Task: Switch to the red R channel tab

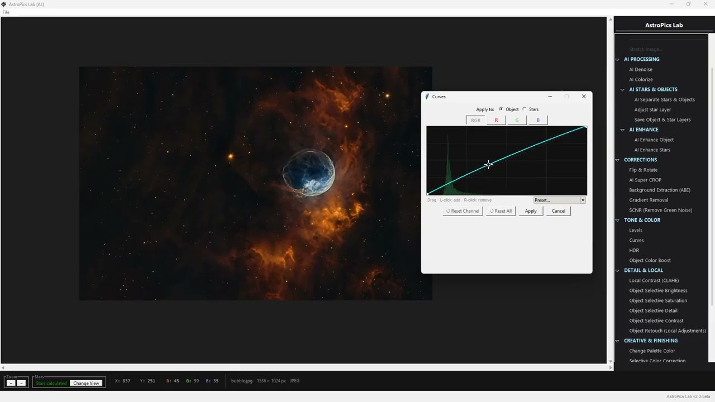Action: click(x=496, y=120)
